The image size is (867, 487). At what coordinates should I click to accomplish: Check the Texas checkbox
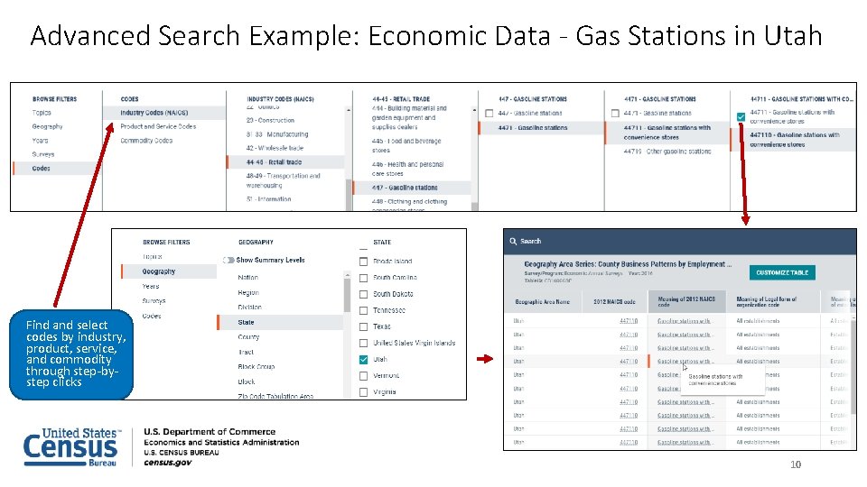point(364,326)
